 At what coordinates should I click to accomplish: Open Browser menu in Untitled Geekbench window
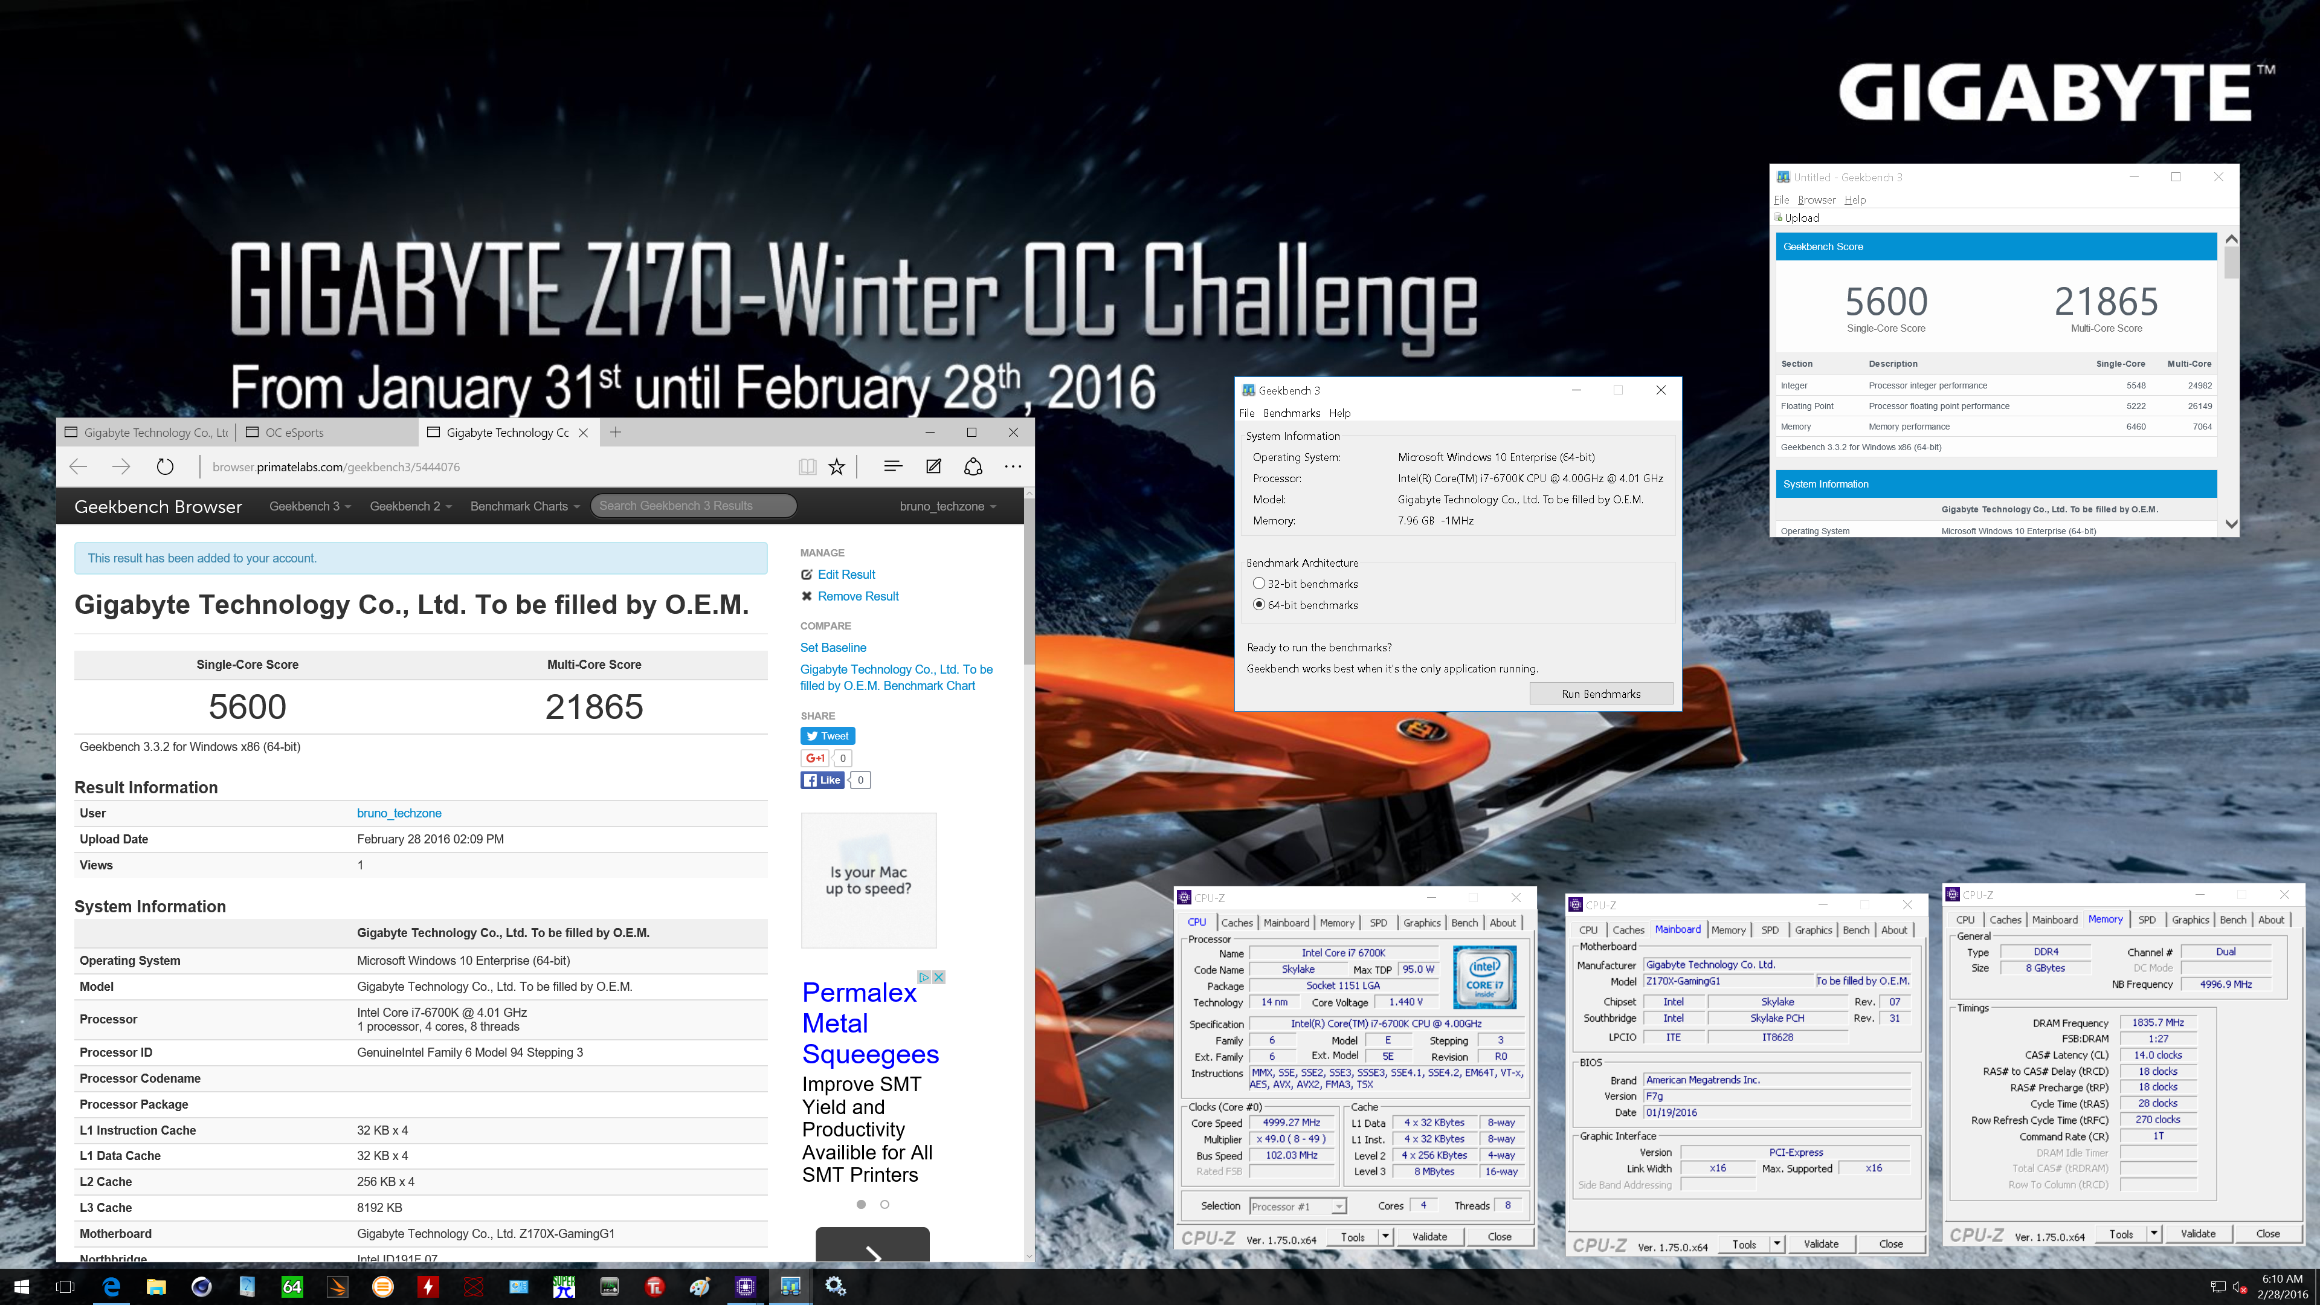[x=1816, y=200]
